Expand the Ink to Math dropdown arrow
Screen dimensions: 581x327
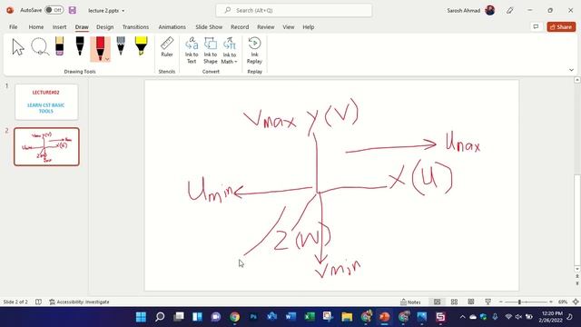tap(236, 62)
